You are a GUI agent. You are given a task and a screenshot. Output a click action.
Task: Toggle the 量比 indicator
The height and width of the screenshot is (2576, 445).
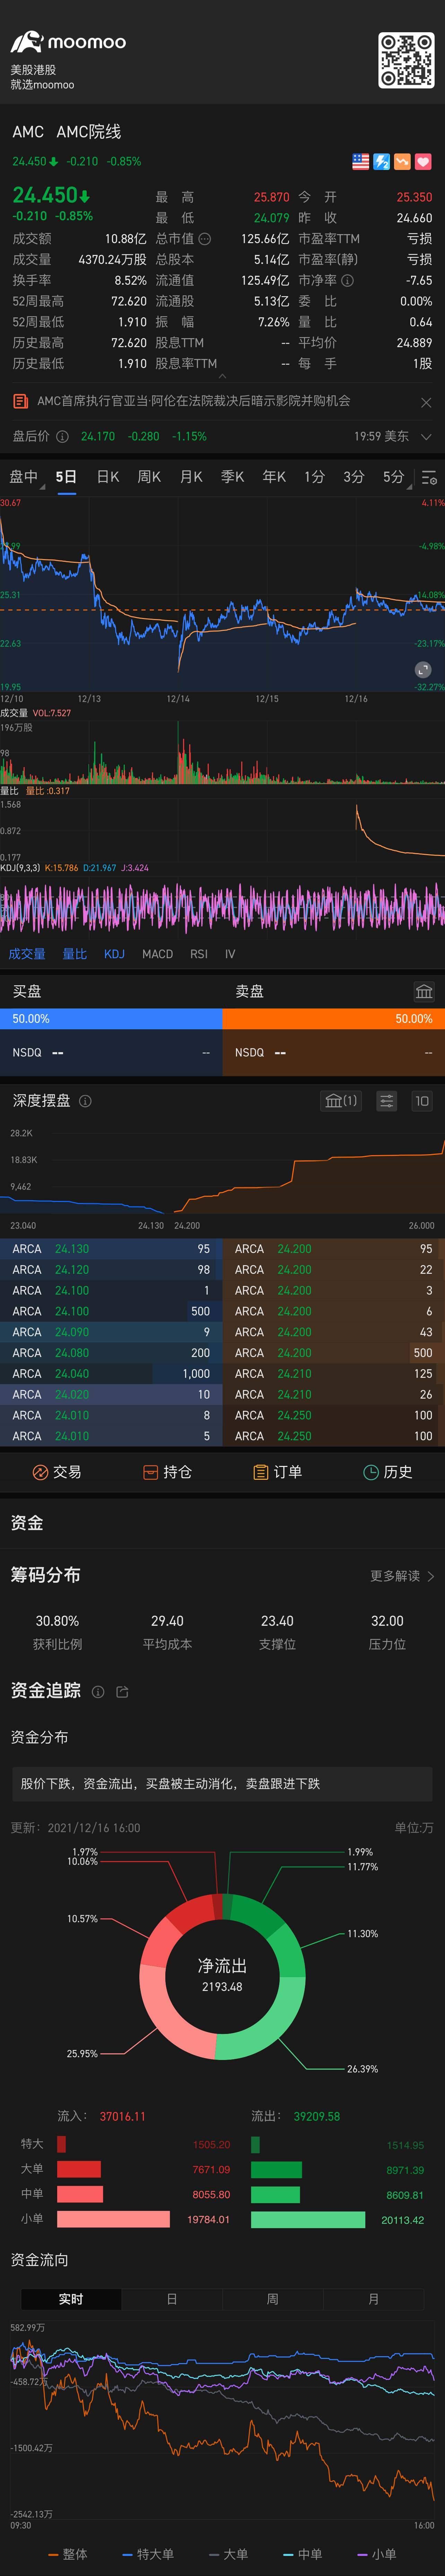[x=75, y=954]
